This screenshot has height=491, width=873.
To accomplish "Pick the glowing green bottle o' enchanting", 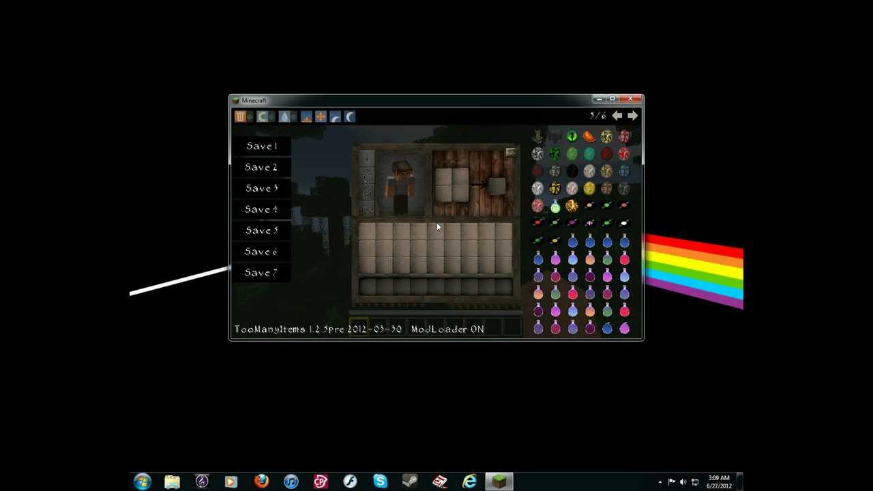I will 555,207.
